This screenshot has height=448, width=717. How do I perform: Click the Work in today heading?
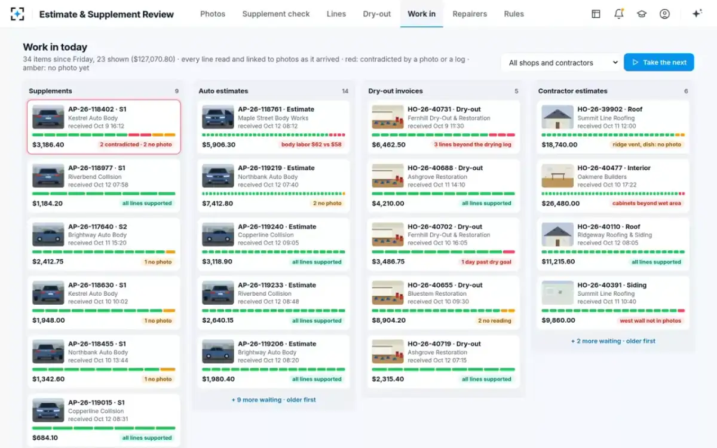click(55, 47)
